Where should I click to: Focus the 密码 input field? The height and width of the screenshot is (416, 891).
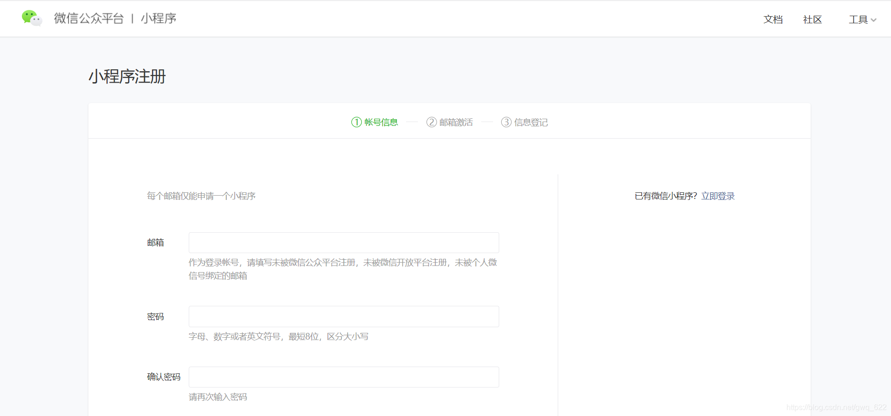pos(344,316)
